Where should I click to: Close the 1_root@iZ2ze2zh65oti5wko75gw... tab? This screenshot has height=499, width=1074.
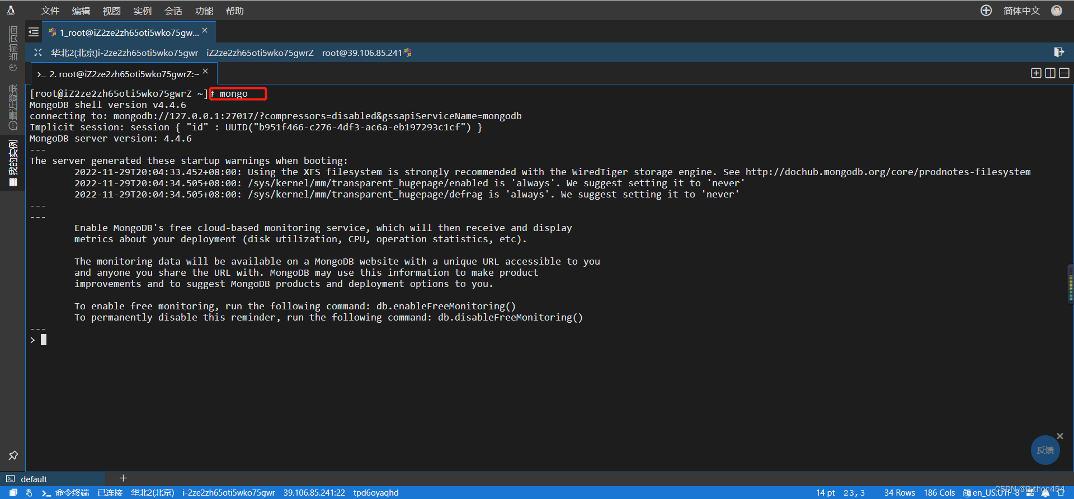click(205, 30)
